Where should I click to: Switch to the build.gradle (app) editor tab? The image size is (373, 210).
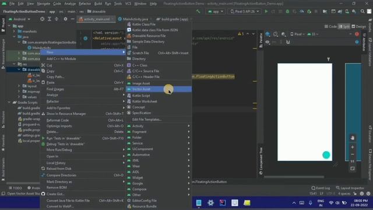(x=174, y=19)
